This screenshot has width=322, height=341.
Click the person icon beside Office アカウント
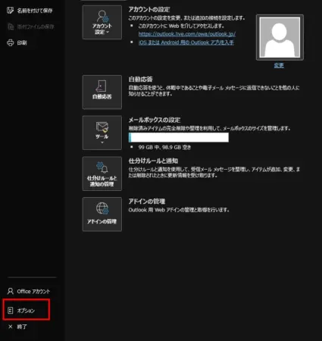tap(11, 291)
